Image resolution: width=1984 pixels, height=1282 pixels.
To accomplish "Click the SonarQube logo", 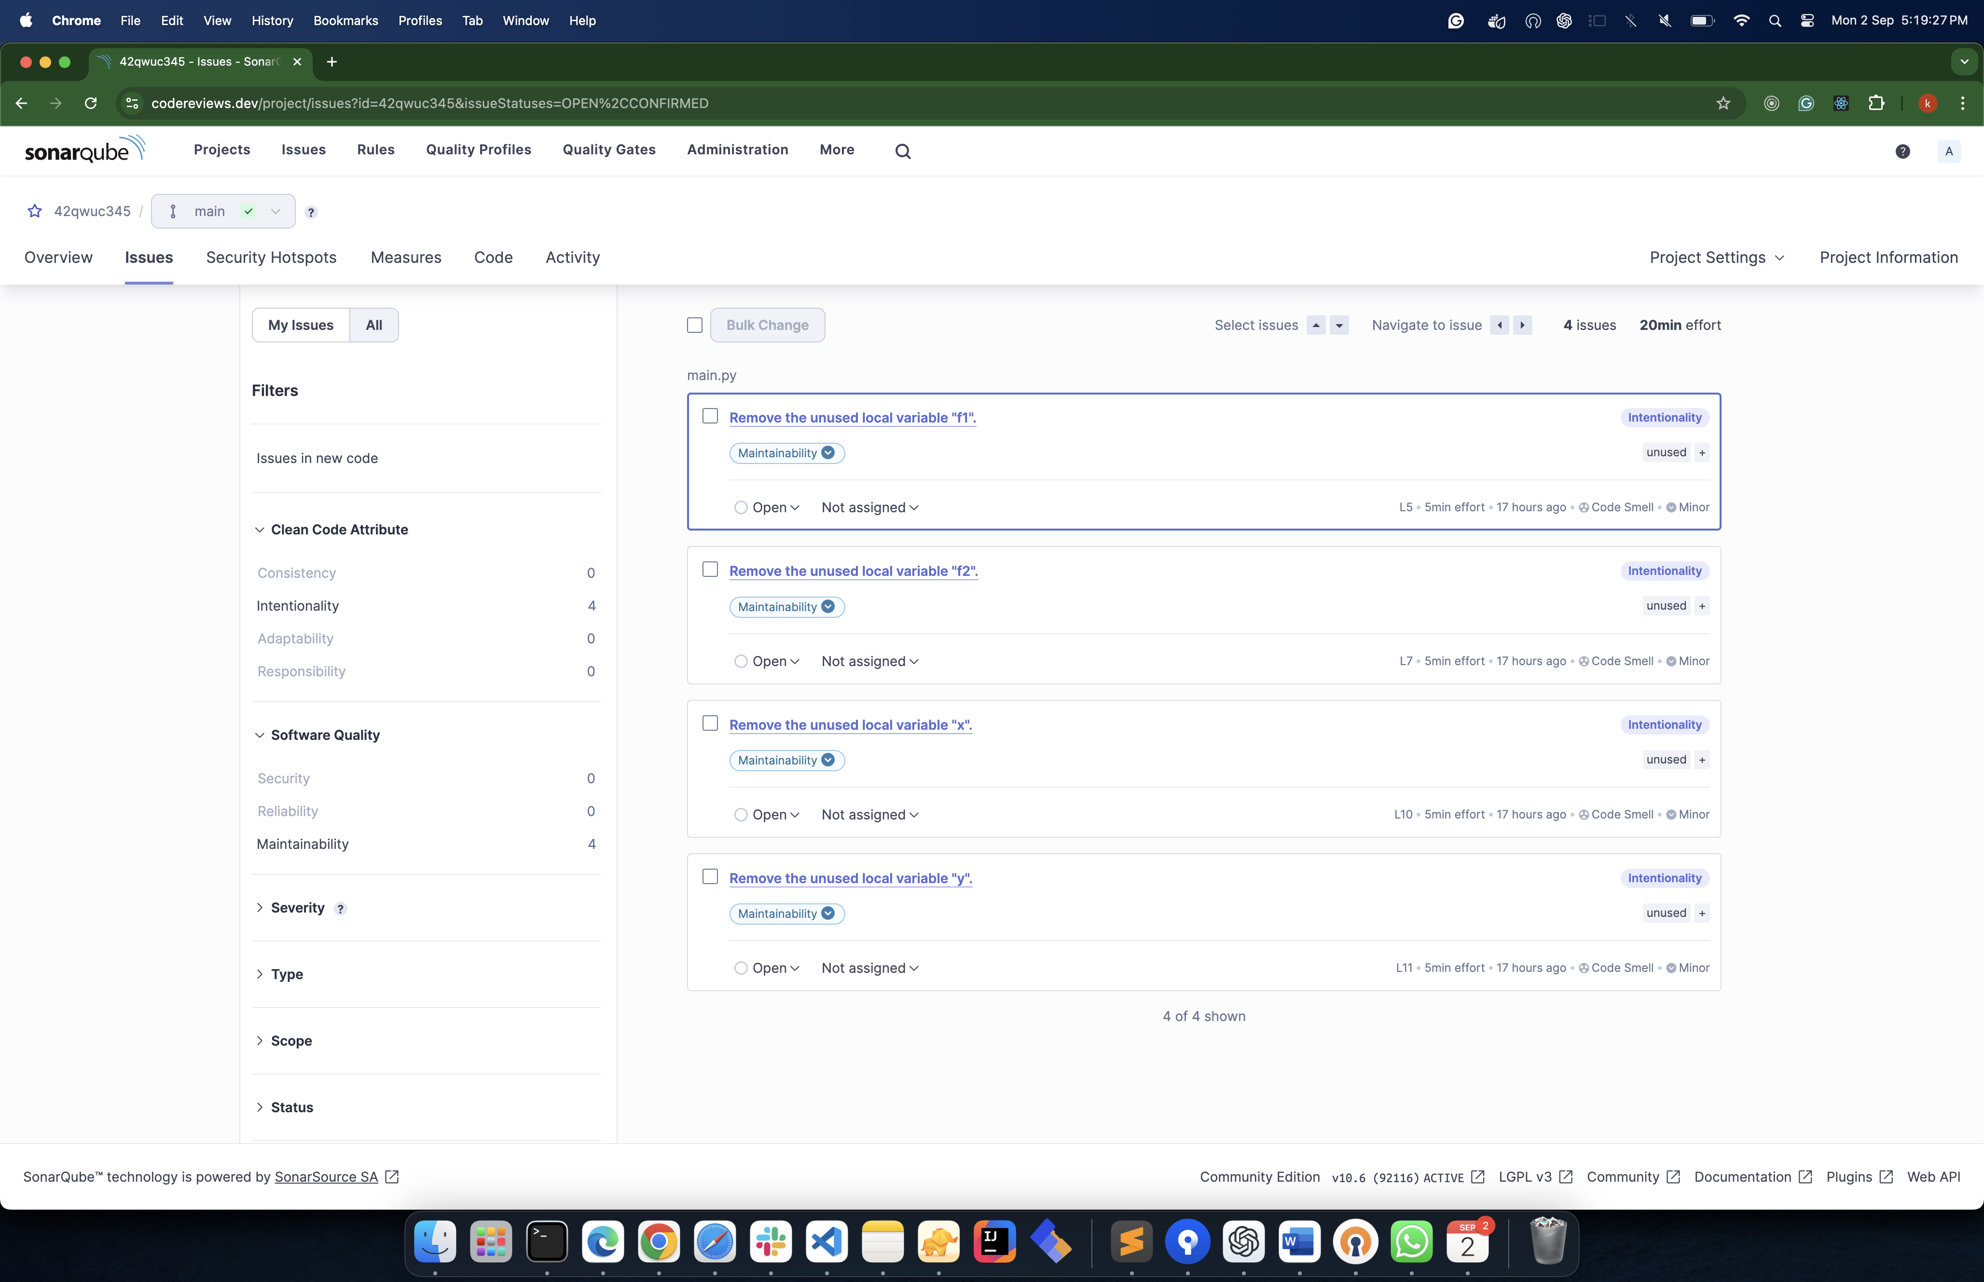I will (x=85, y=150).
